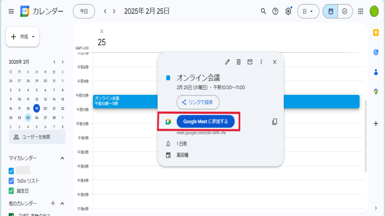Select the 10th in mini calendar

coord(20,99)
